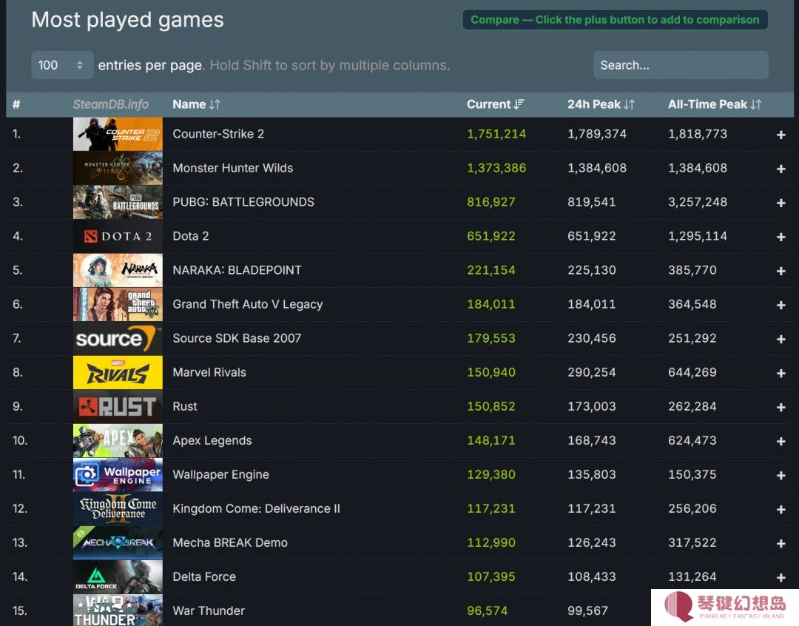This screenshot has height=626, width=799.
Task: Open War Thunder name link
Action: pos(209,610)
